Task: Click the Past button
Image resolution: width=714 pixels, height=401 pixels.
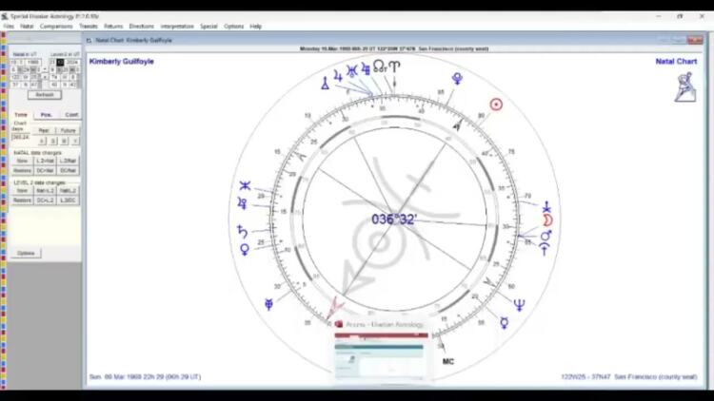Action: coord(44,130)
